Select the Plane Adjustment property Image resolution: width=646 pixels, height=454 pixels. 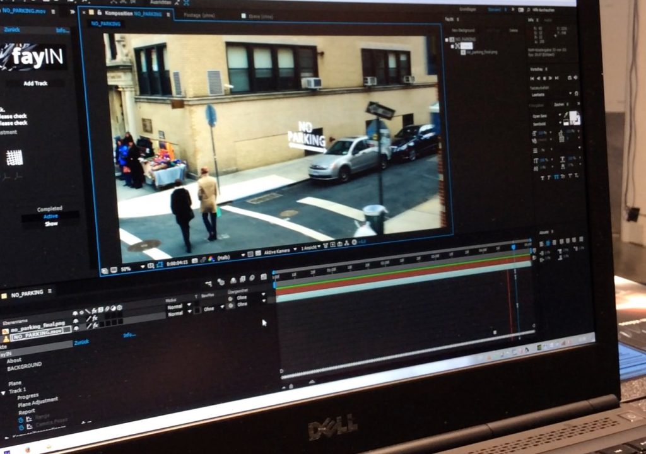coord(38,402)
